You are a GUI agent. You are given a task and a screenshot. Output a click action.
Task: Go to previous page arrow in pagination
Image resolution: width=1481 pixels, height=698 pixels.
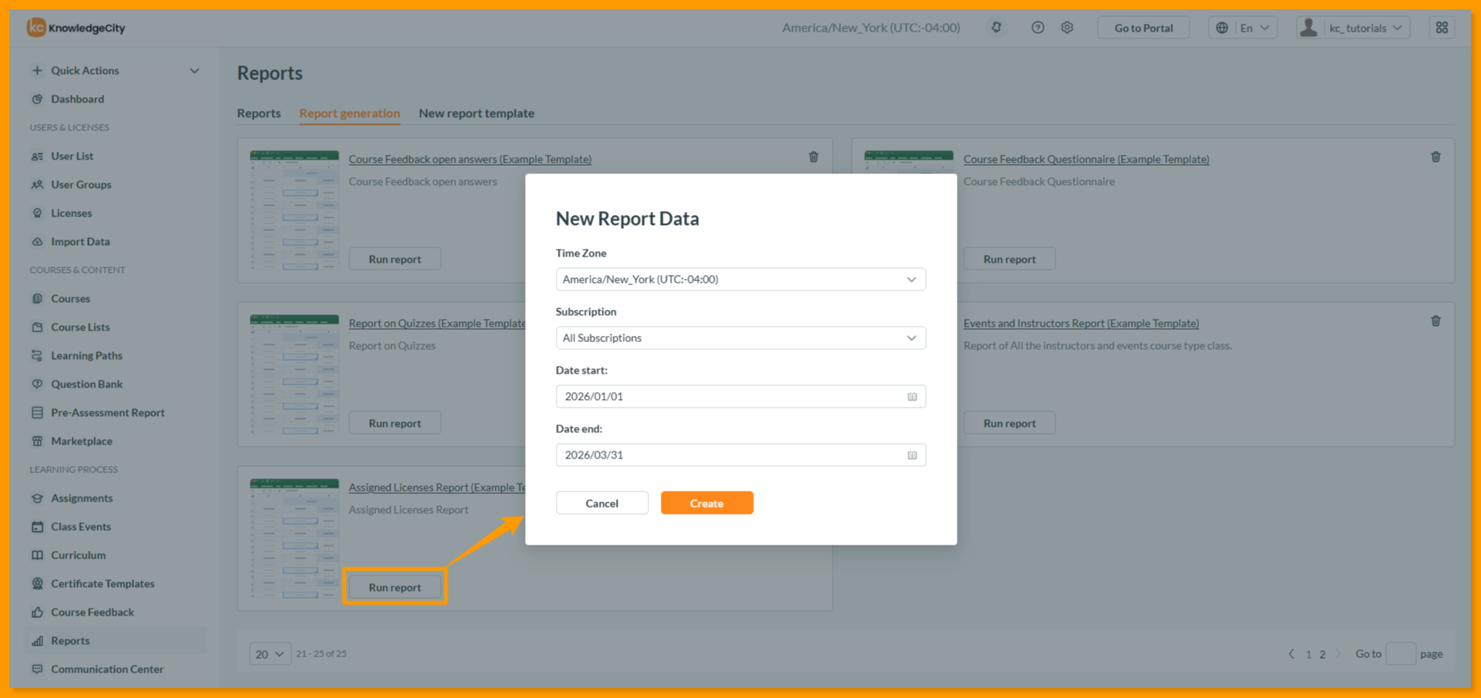coord(1291,654)
